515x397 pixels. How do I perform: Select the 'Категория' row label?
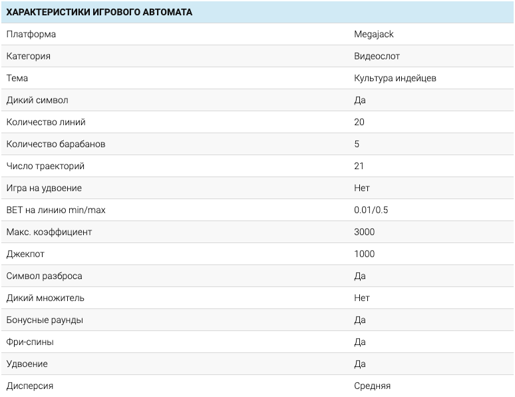(x=29, y=56)
